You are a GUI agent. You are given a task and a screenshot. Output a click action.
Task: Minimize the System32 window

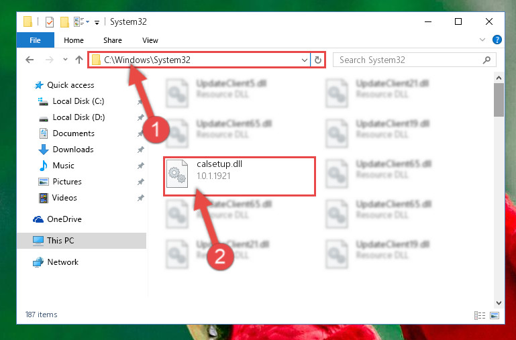coord(428,21)
